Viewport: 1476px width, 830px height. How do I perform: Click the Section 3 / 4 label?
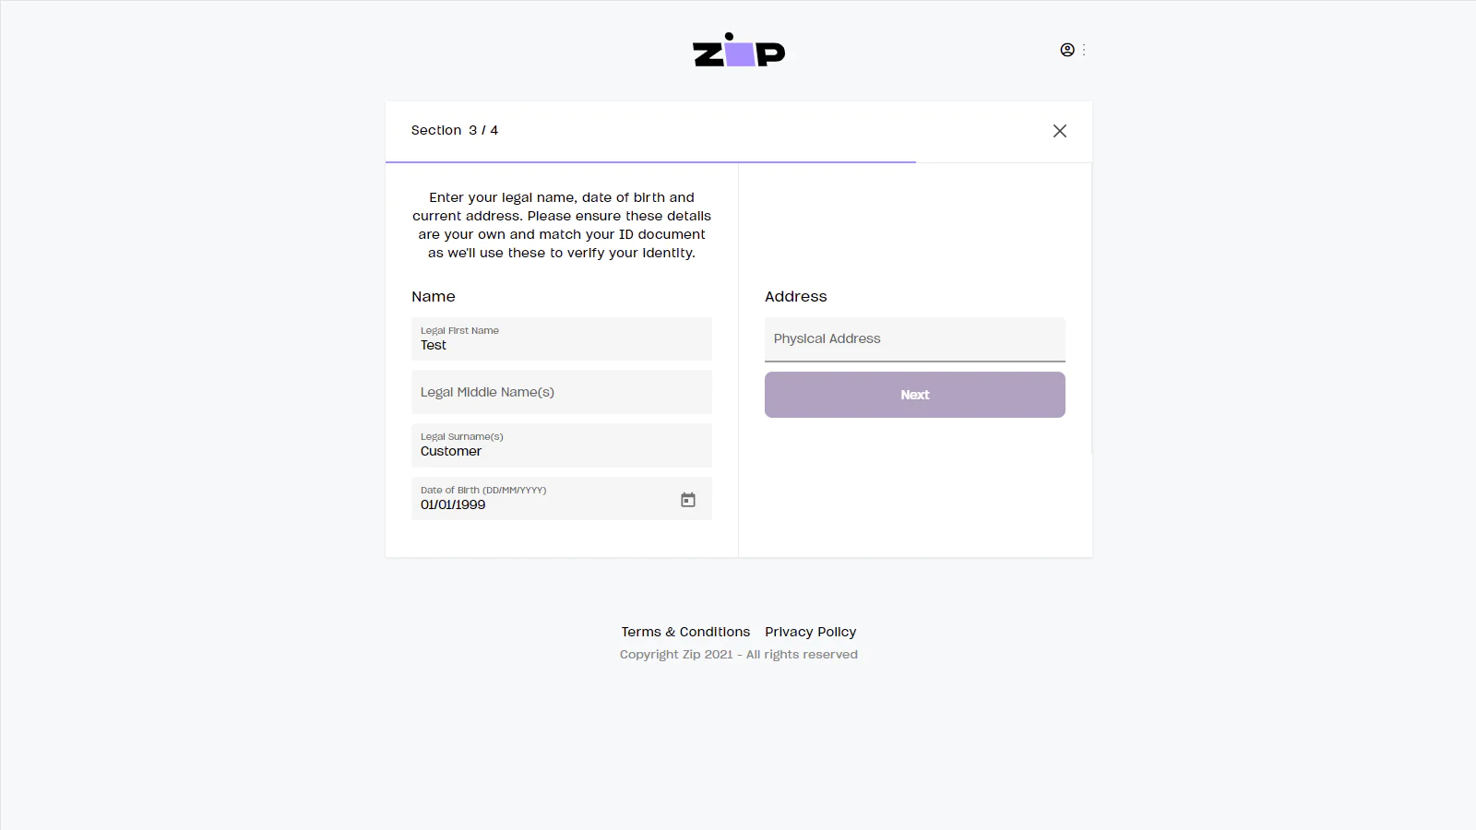(x=455, y=130)
